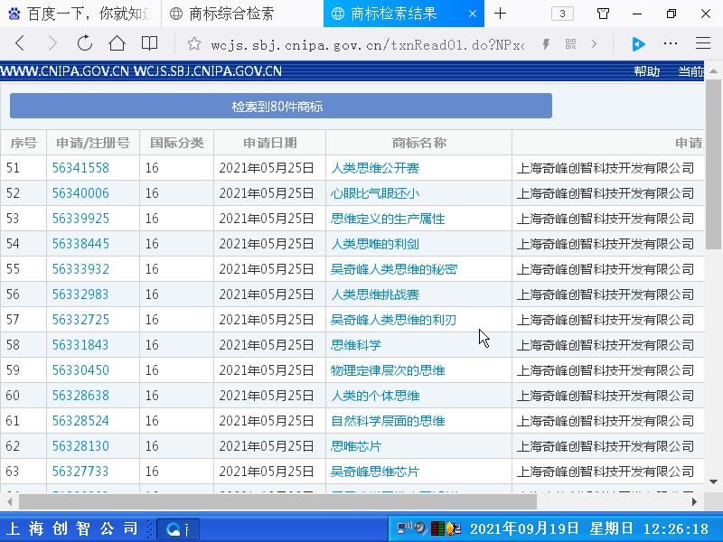The image size is (723, 542).
Task: Open trademark number 56341558 link
Action: (80, 168)
